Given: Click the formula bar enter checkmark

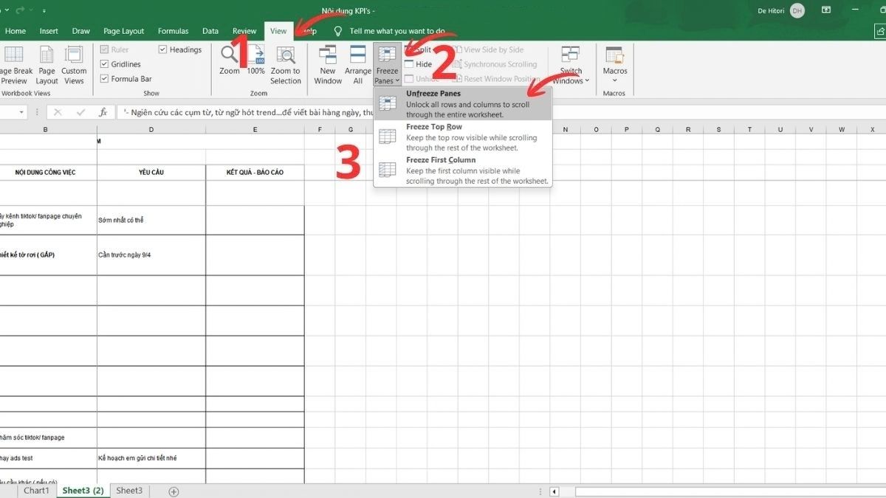Looking at the screenshot, I should pyautogui.click(x=80, y=112).
